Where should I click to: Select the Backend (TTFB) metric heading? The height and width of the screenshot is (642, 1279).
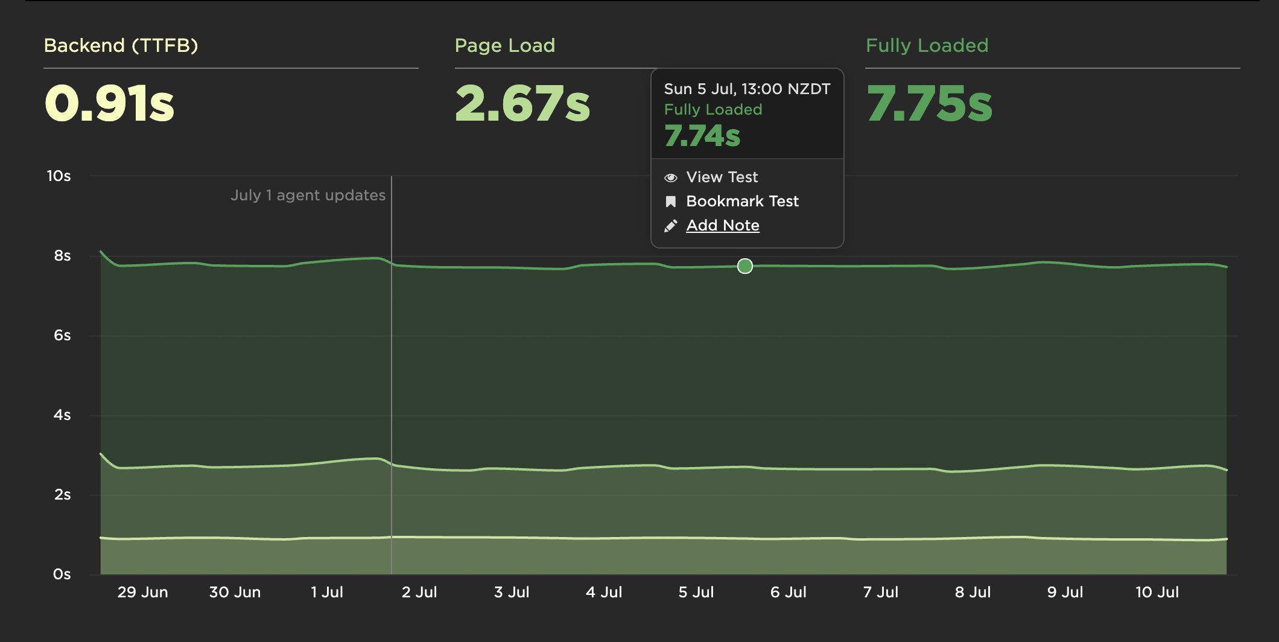pyautogui.click(x=121, y=45)
